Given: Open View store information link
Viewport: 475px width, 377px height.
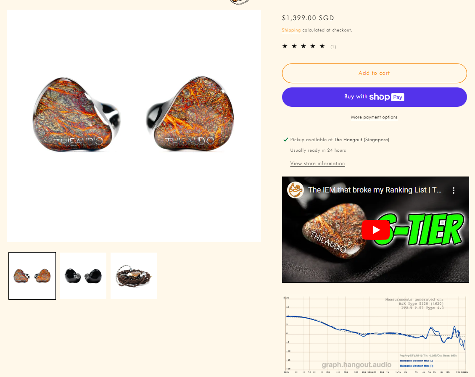Looking at the screenshot, I should pyautogui.click(x=317, y=163).
